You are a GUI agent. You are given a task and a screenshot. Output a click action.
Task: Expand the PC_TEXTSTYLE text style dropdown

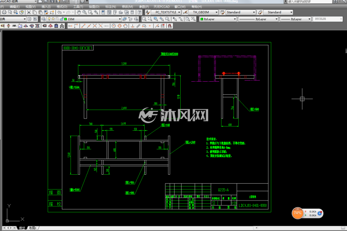tap(179, 12)
